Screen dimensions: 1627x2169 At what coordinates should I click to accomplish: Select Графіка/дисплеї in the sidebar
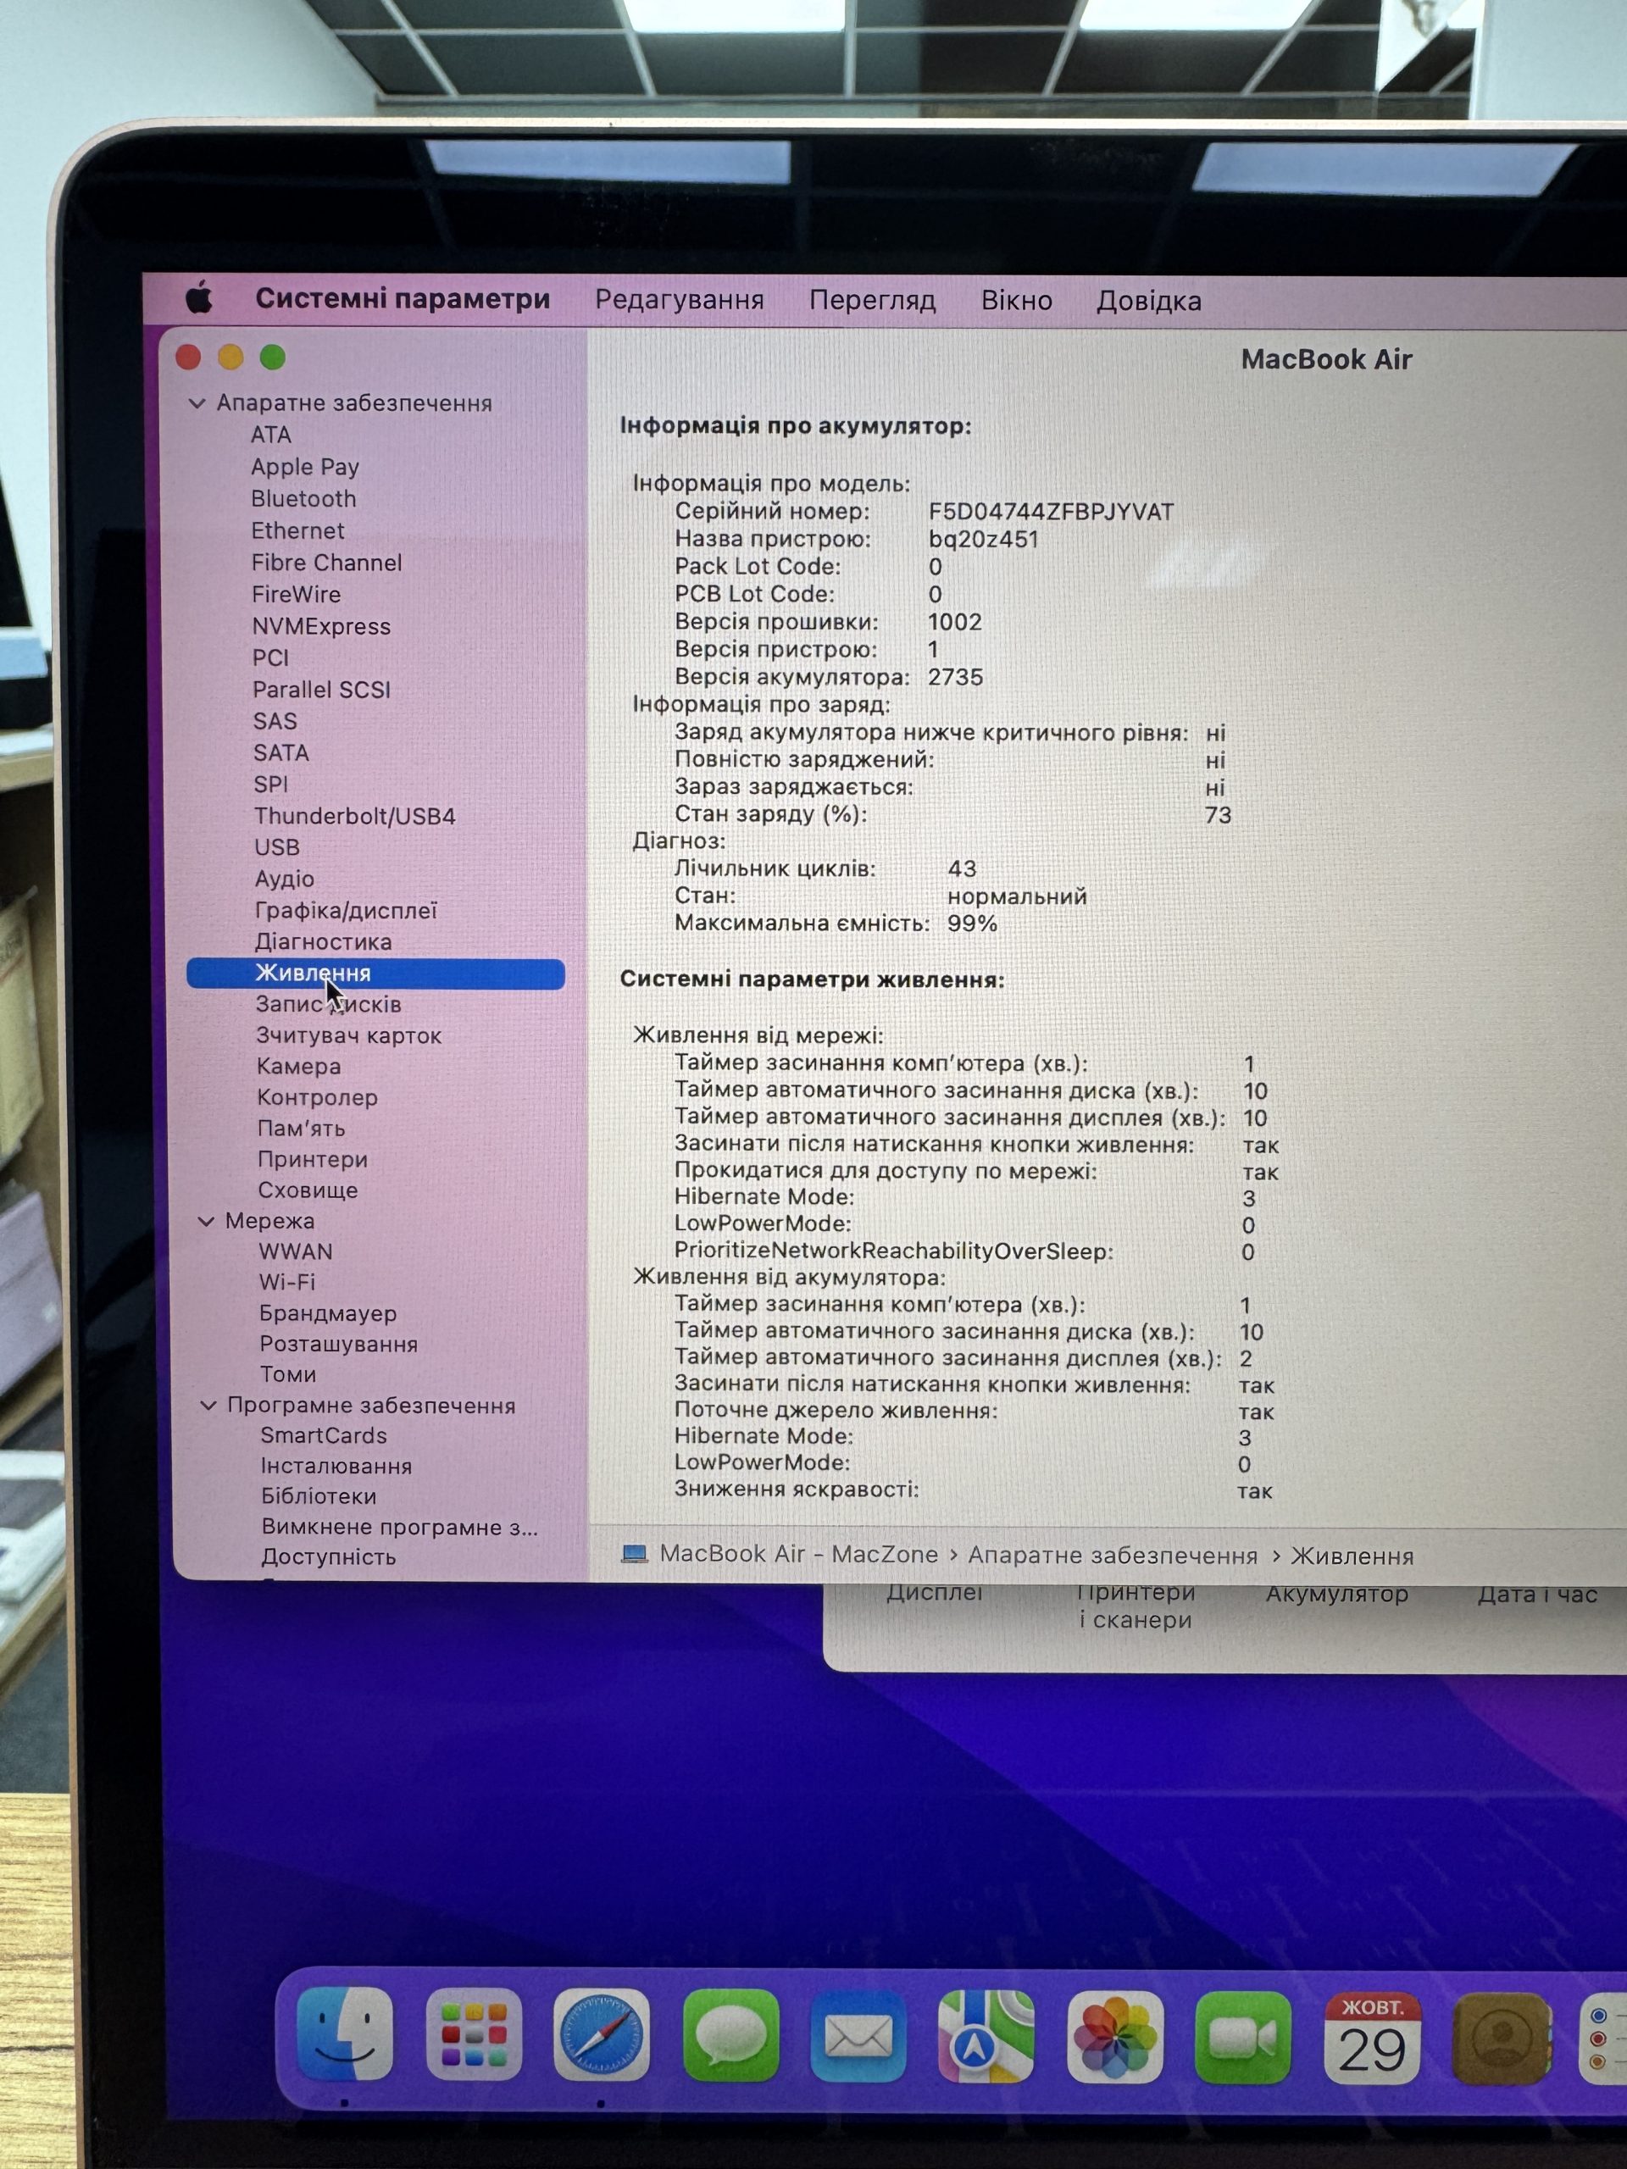pyautogui.click(x=347, y=910)
